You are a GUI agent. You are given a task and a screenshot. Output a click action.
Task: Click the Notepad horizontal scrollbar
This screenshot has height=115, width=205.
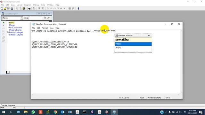[105, 95]
